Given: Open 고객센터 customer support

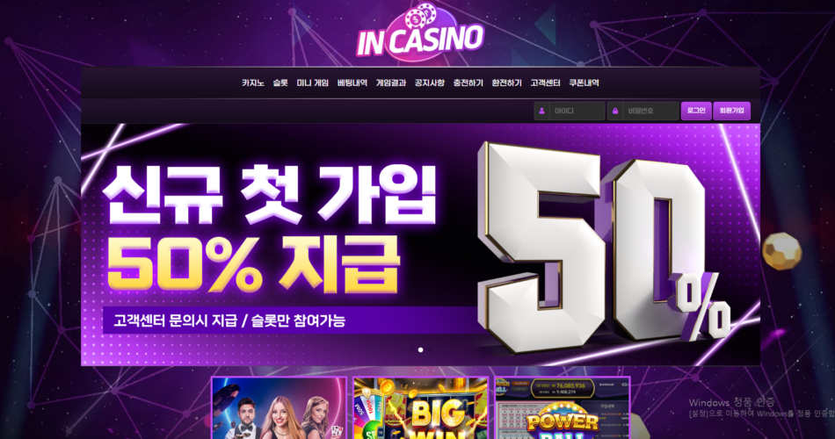Looking at the screenshot, I should click(545, 83).
